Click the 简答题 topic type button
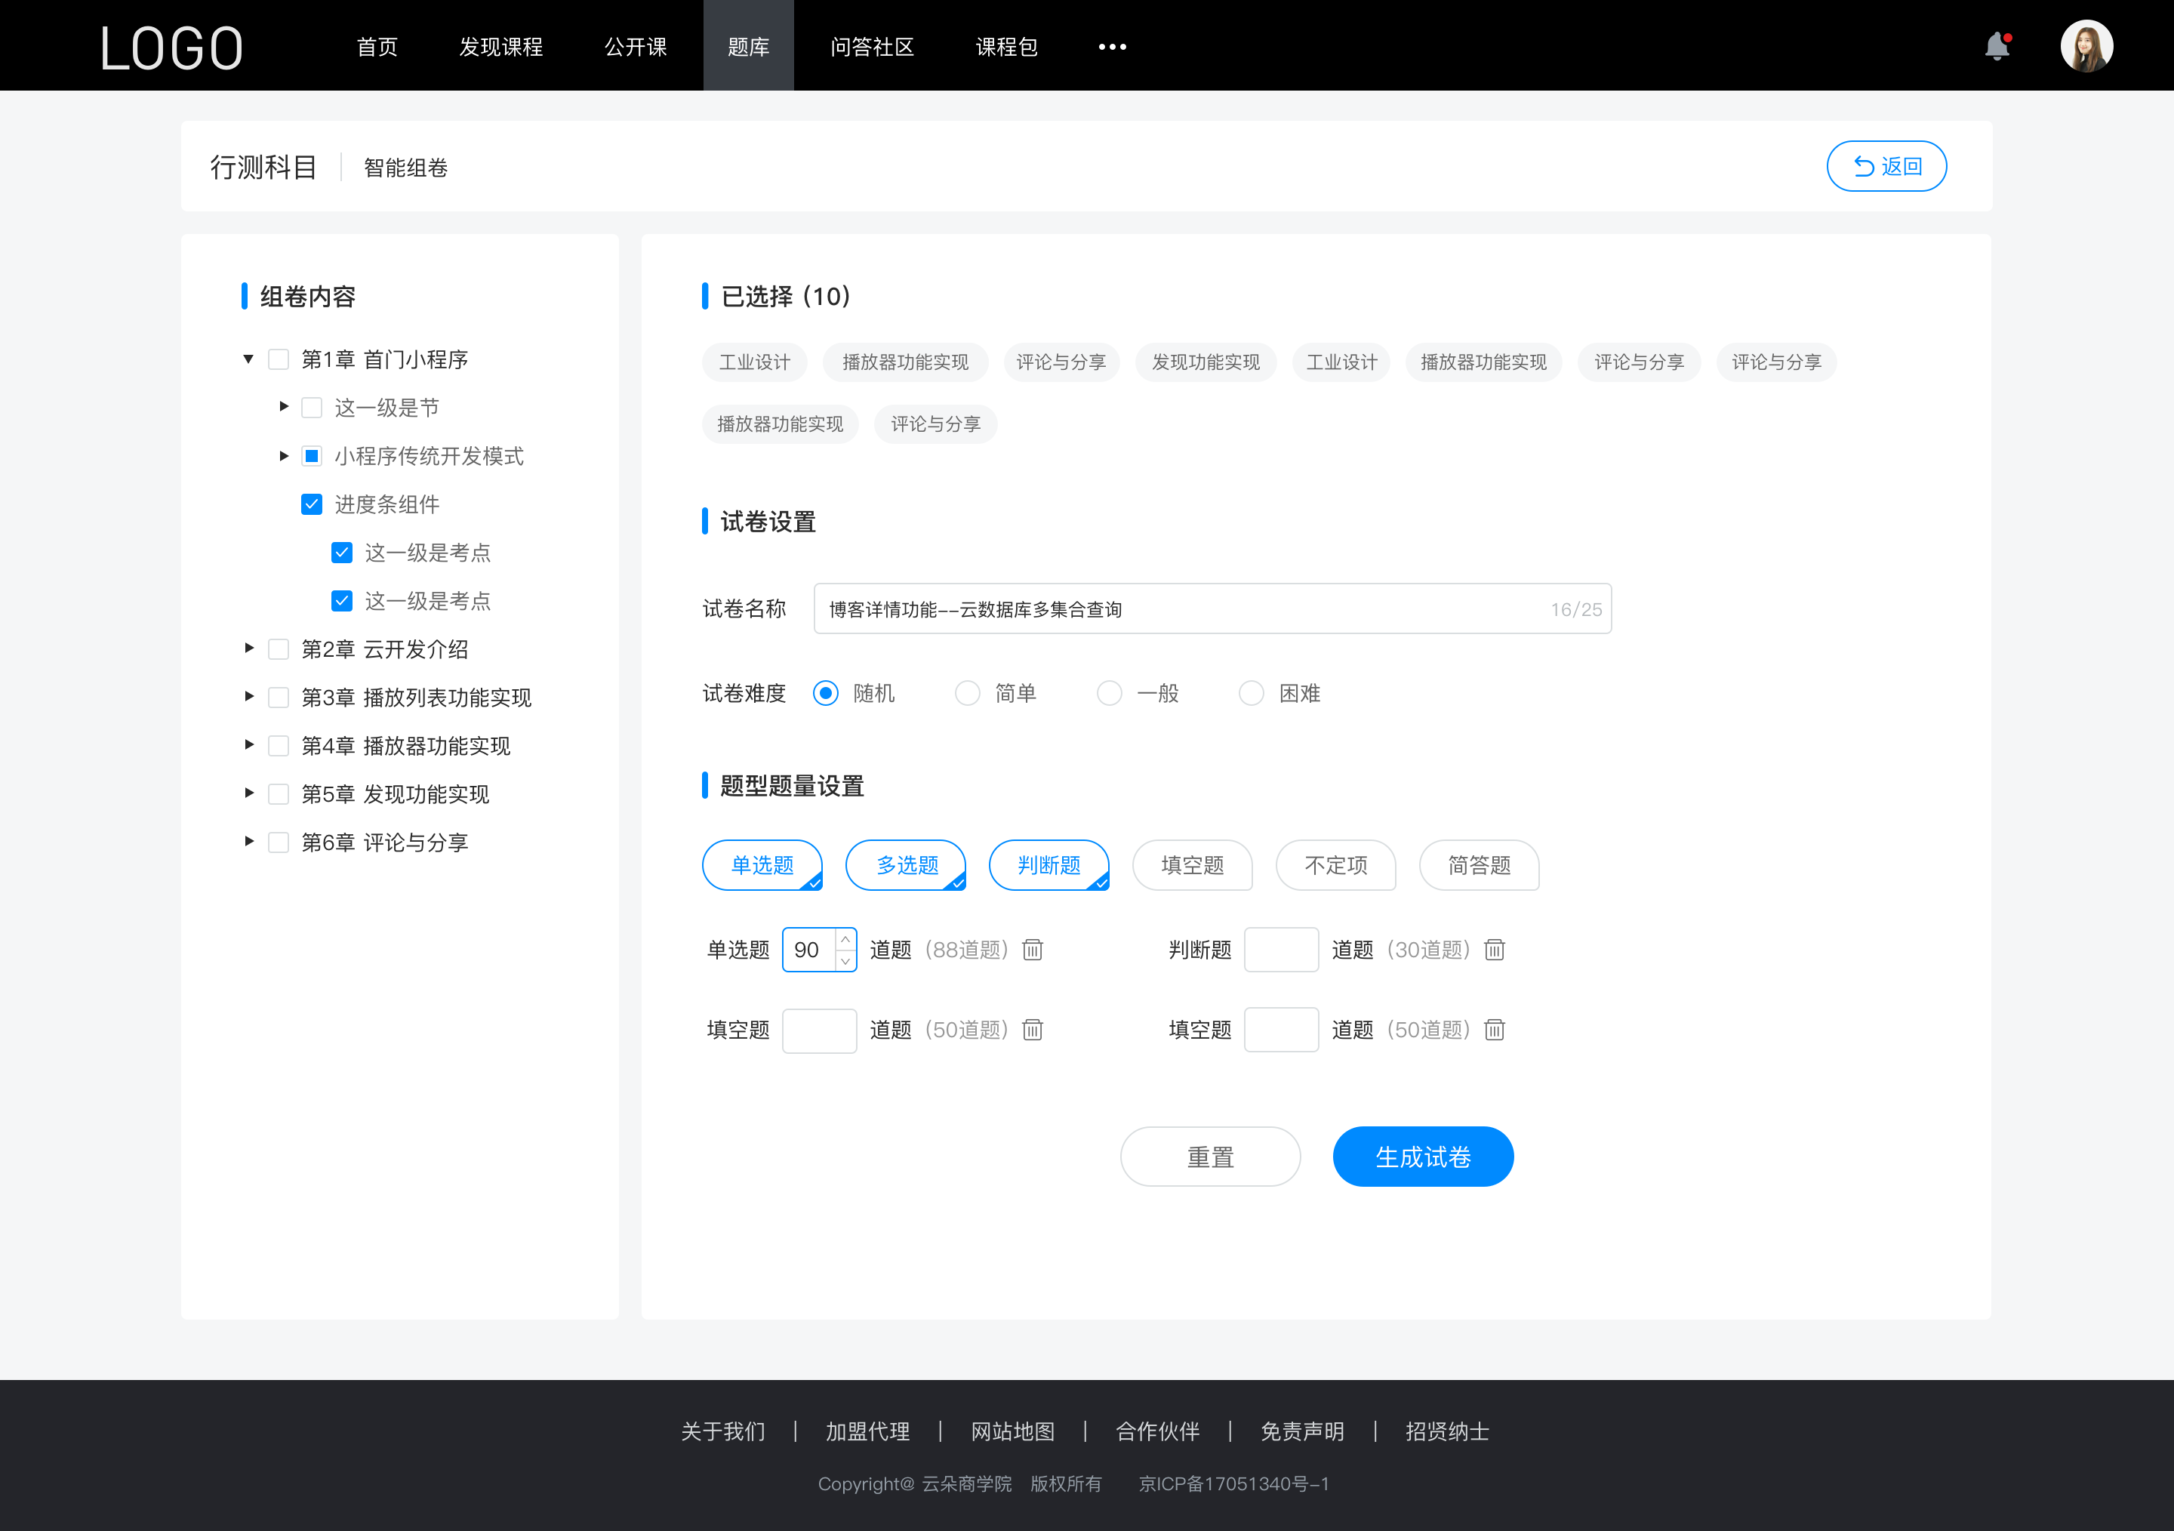This screenshot has width=2174, height=1531. tap(1480, 865)
